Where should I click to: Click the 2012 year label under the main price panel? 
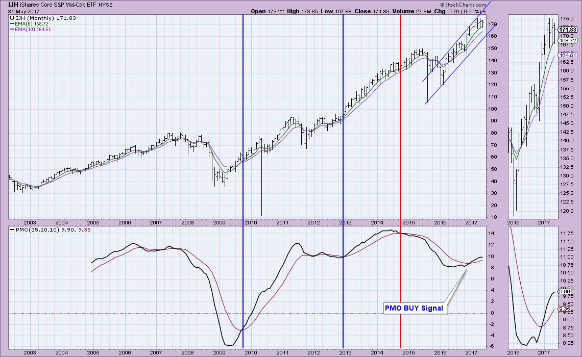(x=313, y=223)
